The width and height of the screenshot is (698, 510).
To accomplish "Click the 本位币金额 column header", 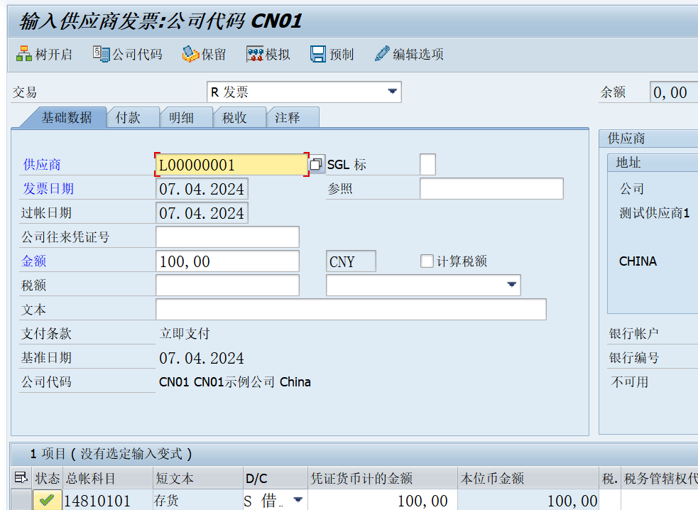I will point(528,478).
